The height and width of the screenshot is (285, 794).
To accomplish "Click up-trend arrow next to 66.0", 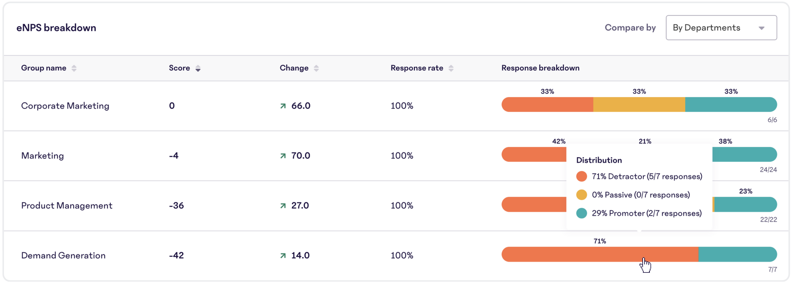I will [x=283, y=106].
